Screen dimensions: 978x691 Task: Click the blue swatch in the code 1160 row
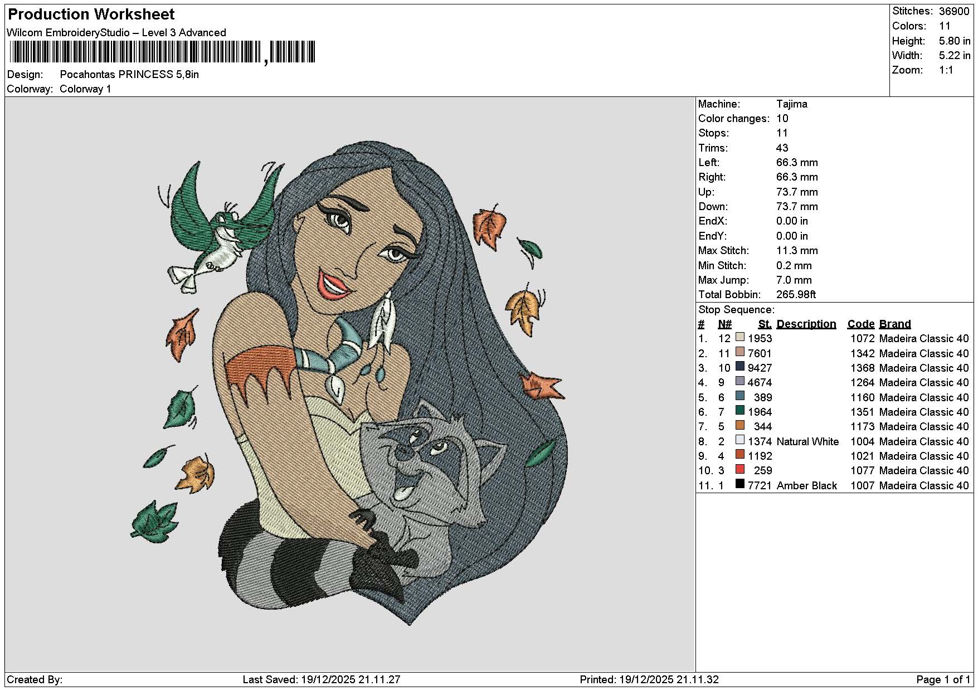point(740,396)
